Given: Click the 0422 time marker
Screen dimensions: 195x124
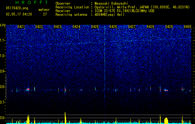Looking at the screenshot, I should [x=39, y=27].
